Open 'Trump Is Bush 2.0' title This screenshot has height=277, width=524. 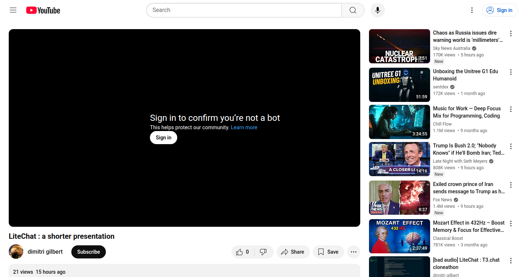click(469, 149)
